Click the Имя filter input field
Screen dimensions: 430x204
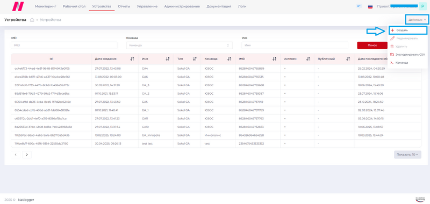click(295, 46)
